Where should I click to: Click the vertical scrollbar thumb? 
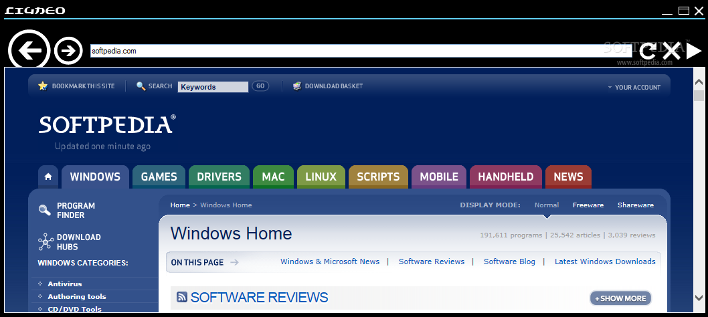[699, 96]
